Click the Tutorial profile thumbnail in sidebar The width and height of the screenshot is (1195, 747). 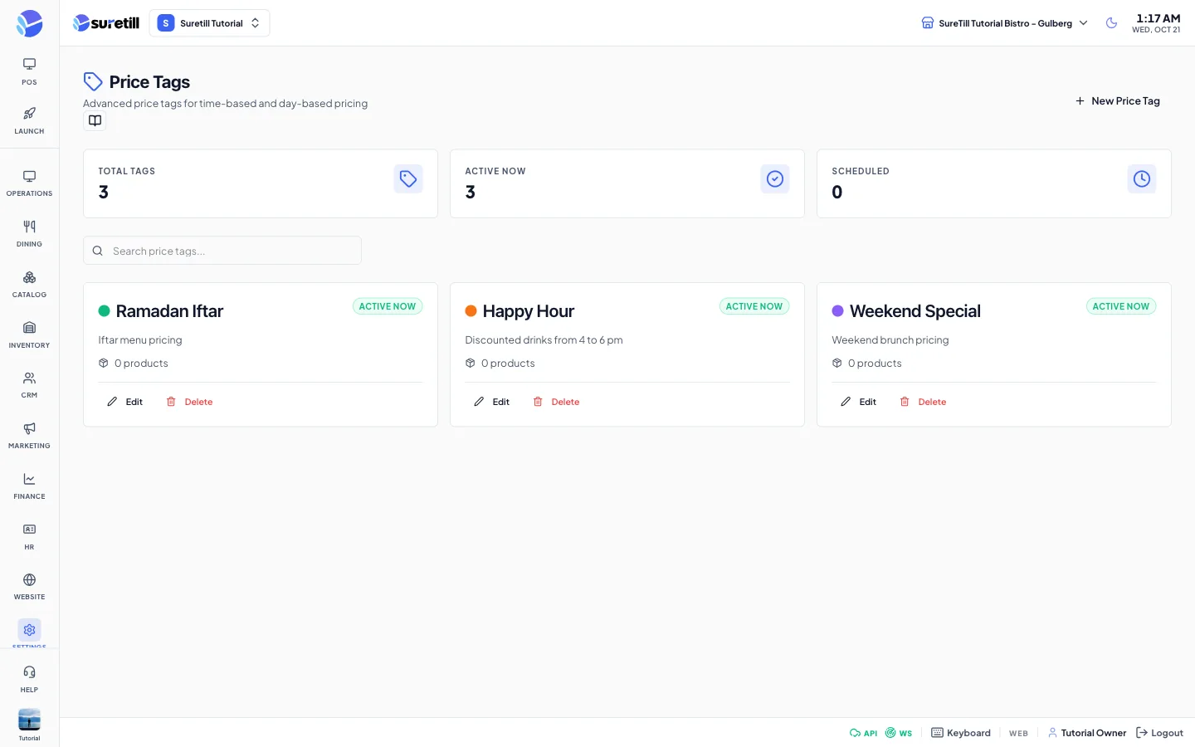(x=29, y=720)
